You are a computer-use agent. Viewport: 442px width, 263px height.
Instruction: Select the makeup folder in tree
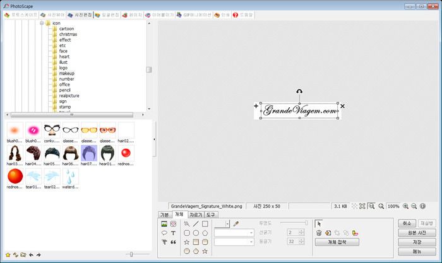coord(67,74)
